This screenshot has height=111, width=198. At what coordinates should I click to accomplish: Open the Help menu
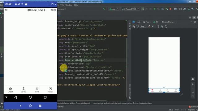coord(76,5)
